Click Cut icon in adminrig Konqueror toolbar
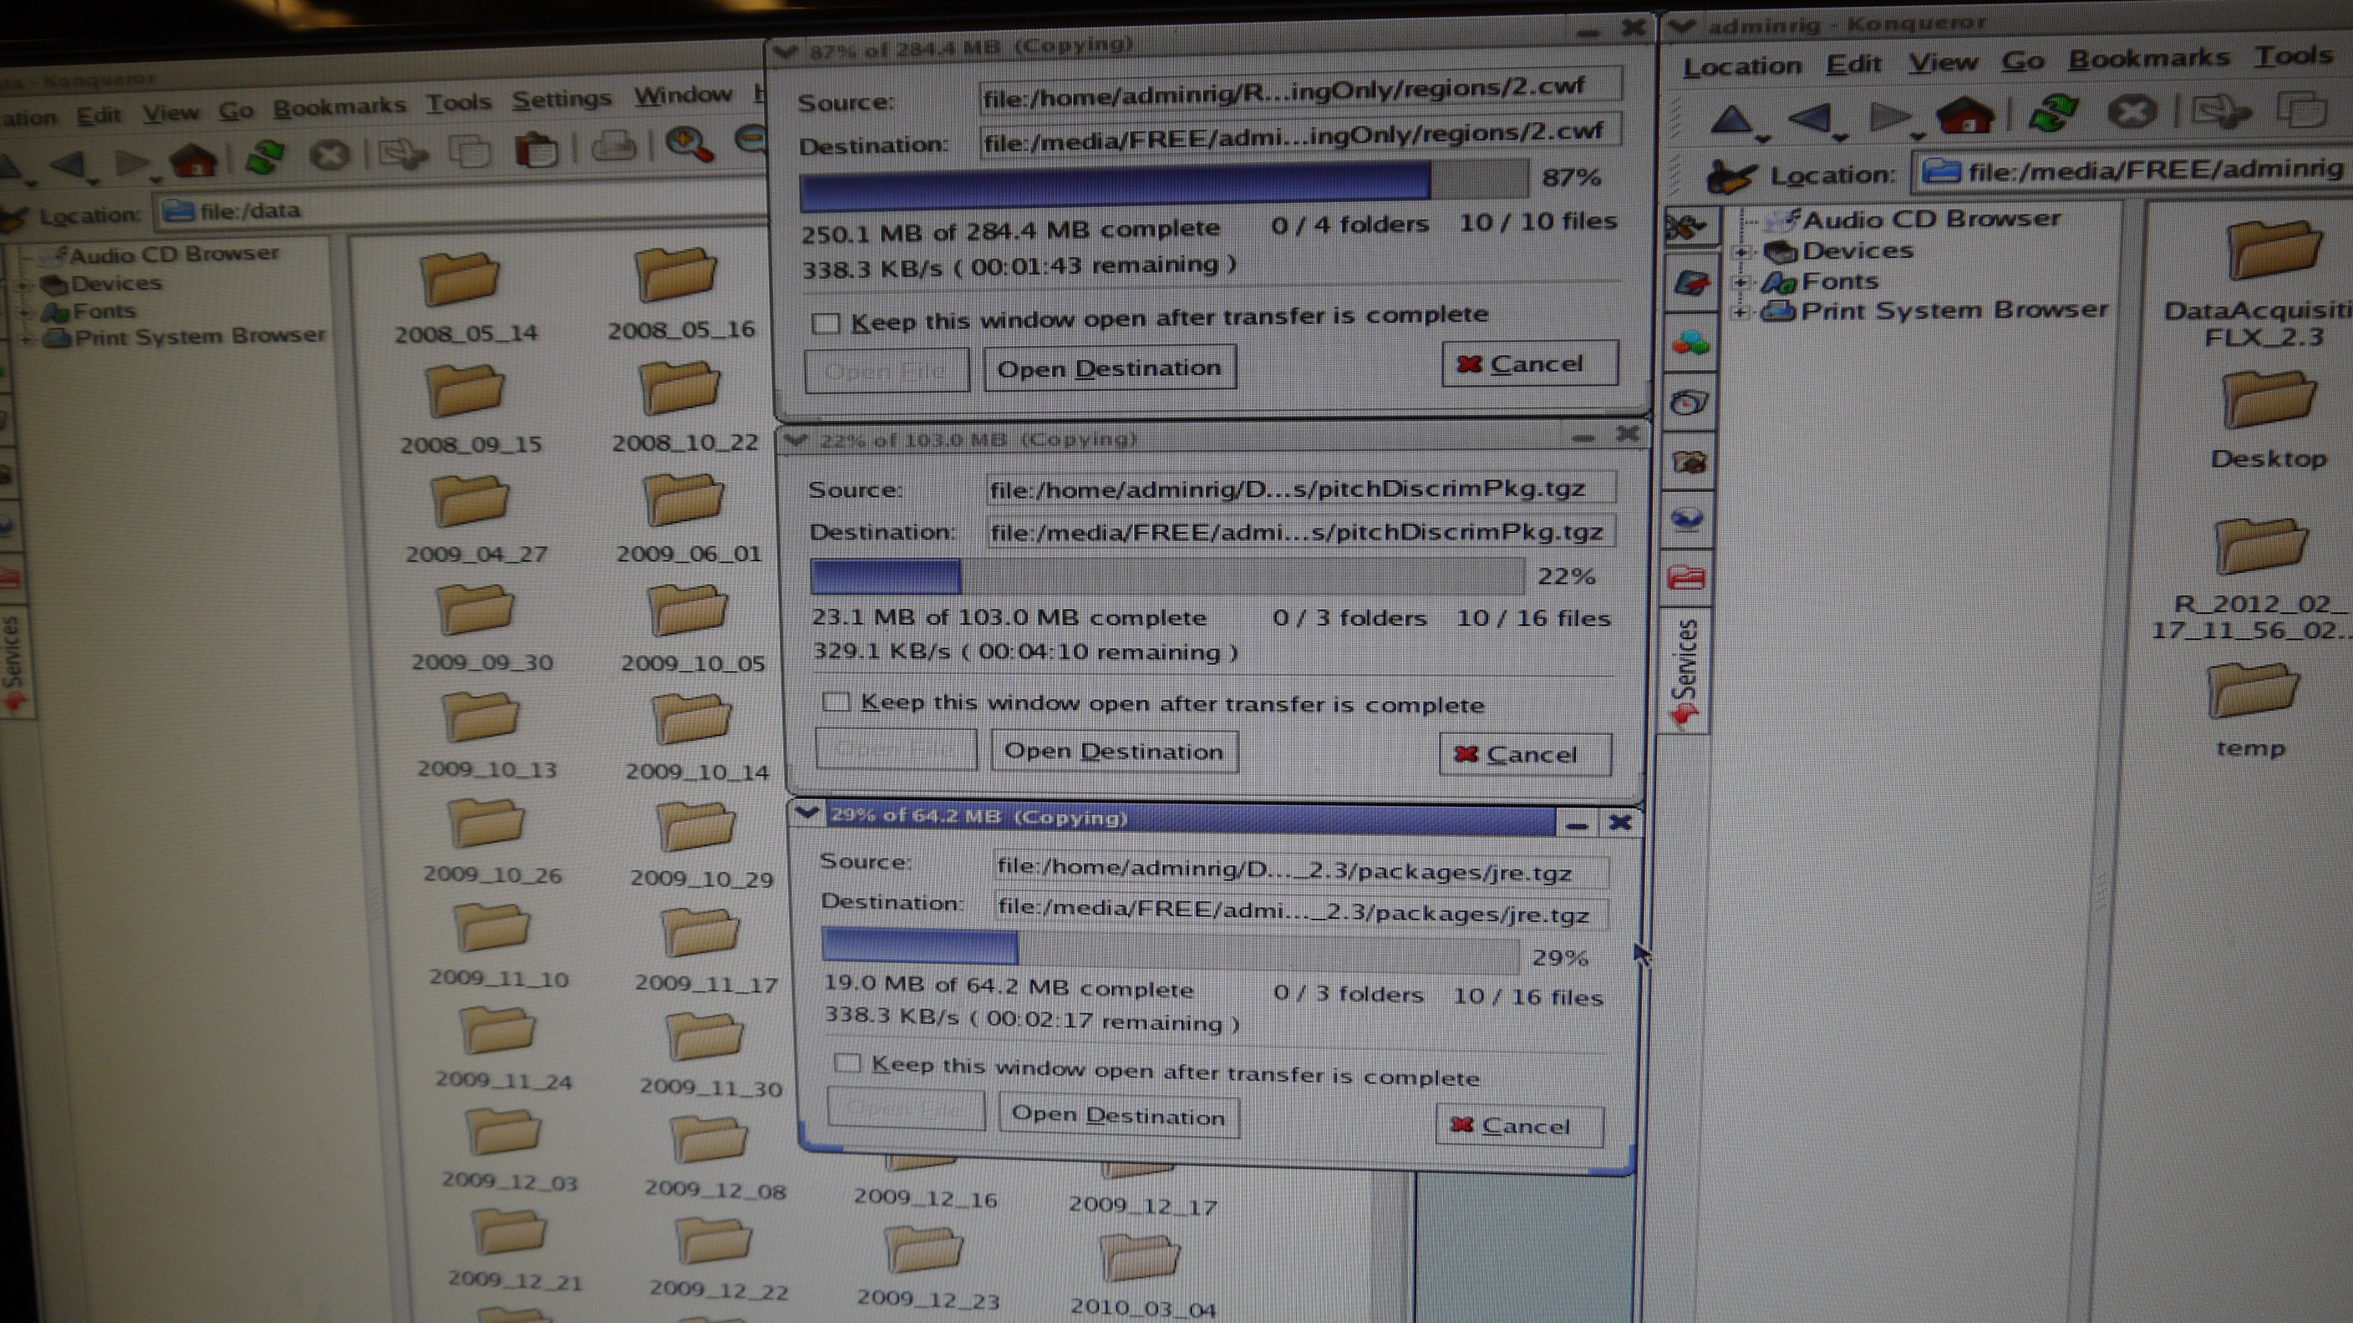The width and height of the screenshot is (2353, 1323). coord(2222,110)
